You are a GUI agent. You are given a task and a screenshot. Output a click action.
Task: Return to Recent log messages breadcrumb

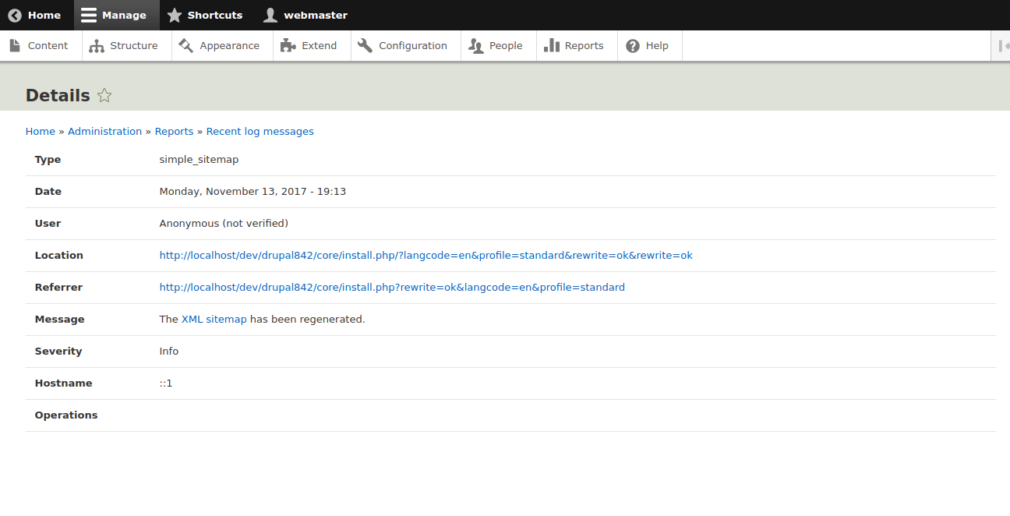[x=260, y=132]
